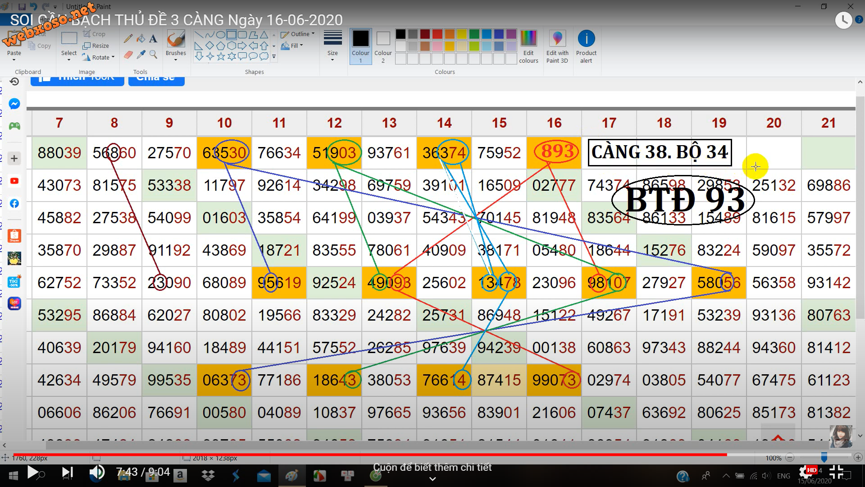
Task: Choose the Rounded rectangular callout shape
Action: pyautogui.click(x=242, y=56)
